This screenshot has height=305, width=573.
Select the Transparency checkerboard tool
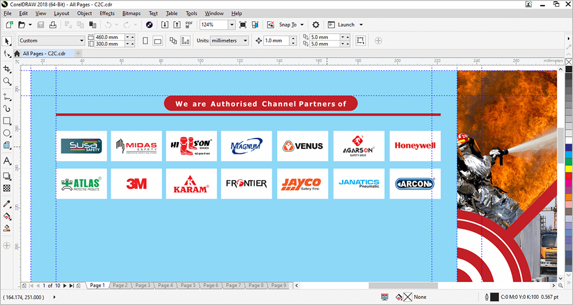point(6,188)
